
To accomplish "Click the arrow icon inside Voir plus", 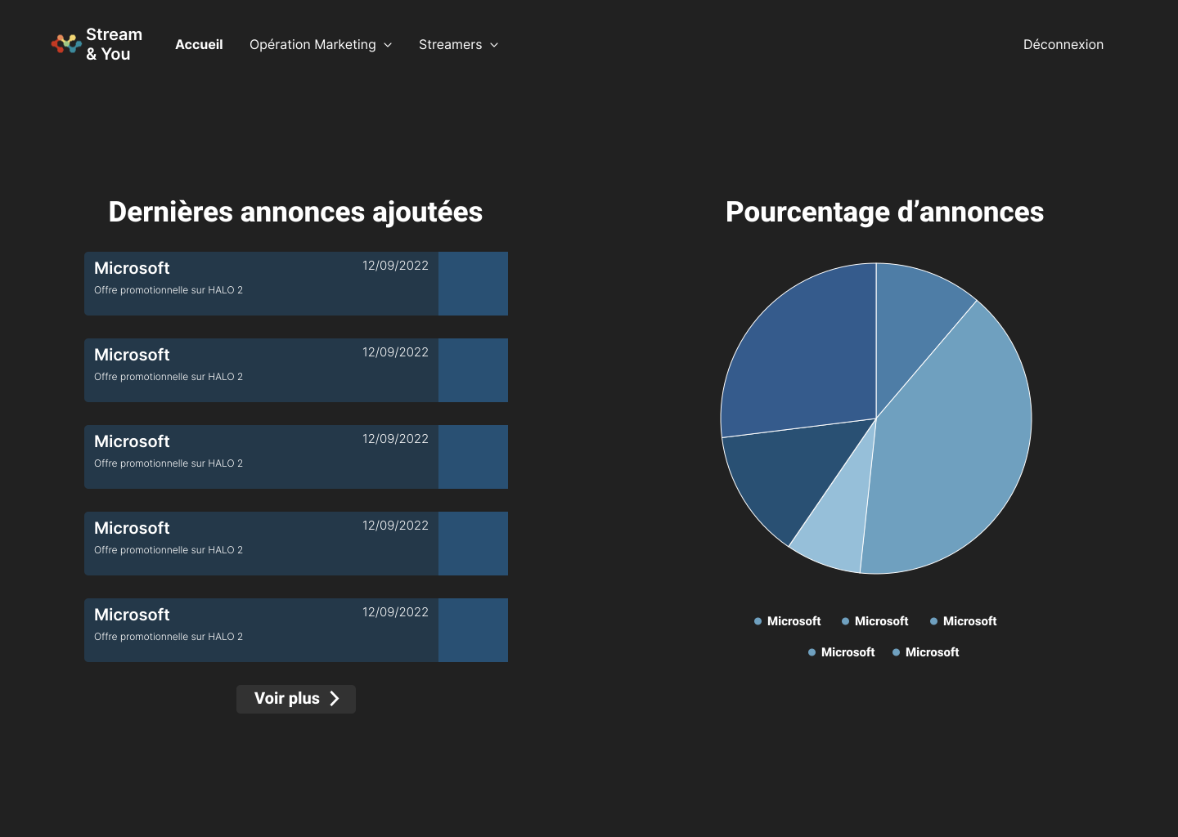I will pyautogui.click(x=335, y=699).
